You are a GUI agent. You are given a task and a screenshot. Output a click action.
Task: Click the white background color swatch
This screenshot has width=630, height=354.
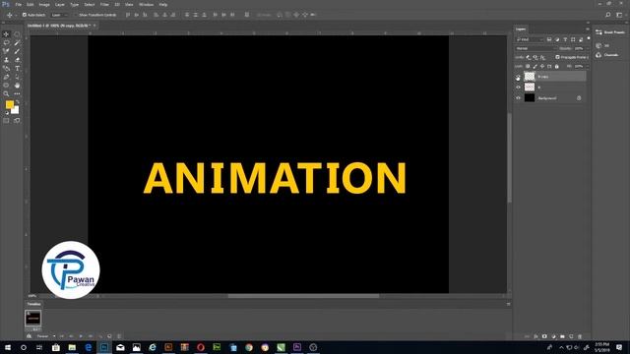click(16, 110)
